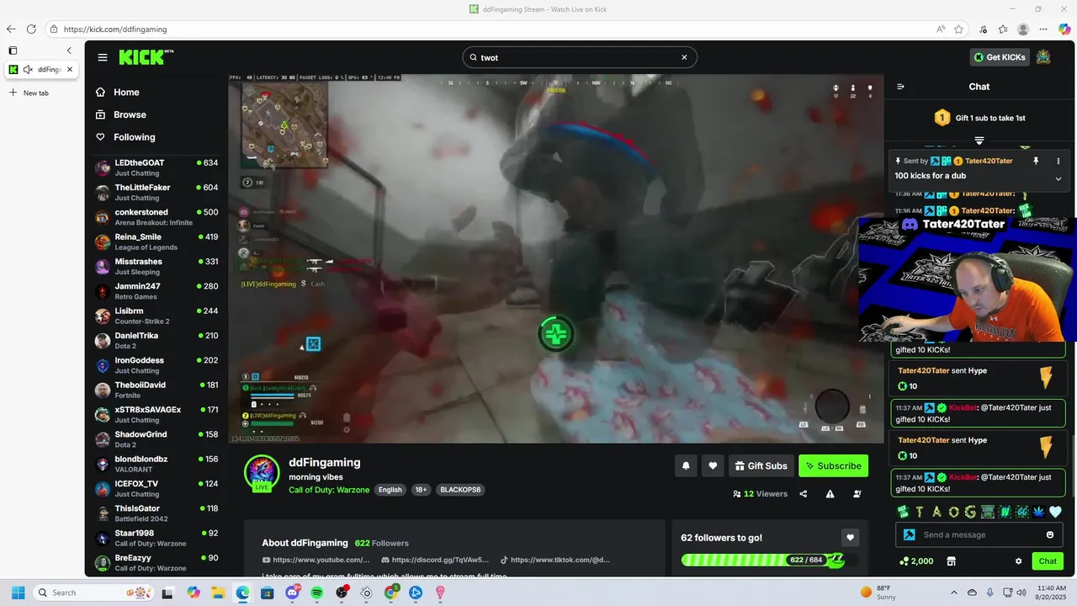Open Reina_Smile channel
1077x606 pixels.
point(157,242)
